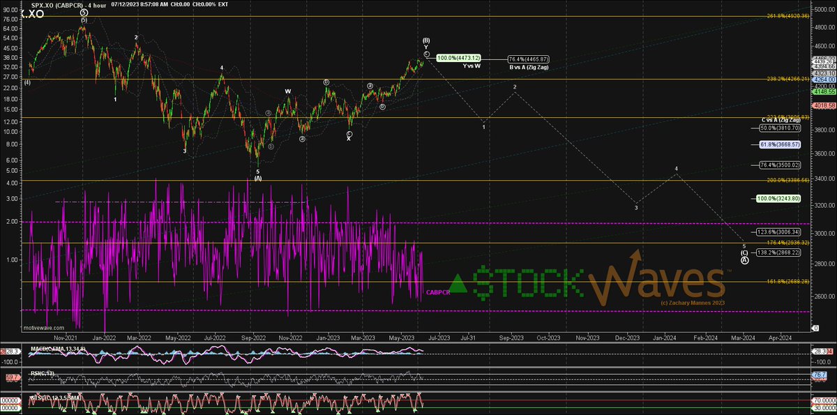Click the STO(C,12,3,5,SMA) indicator label

click(55, 398)
